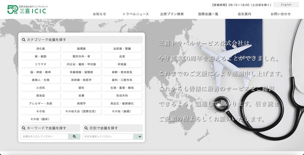Choose the 小児科 category button

tap(41, 88)
